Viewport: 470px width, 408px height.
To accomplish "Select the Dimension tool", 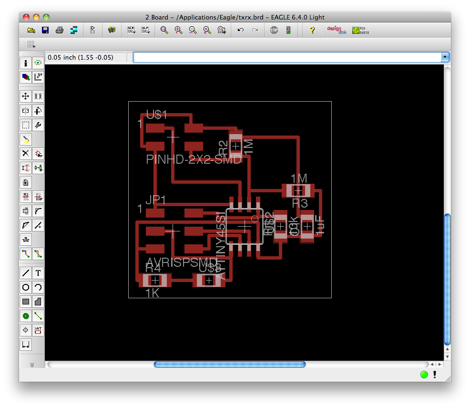I will tap(26, 345).
